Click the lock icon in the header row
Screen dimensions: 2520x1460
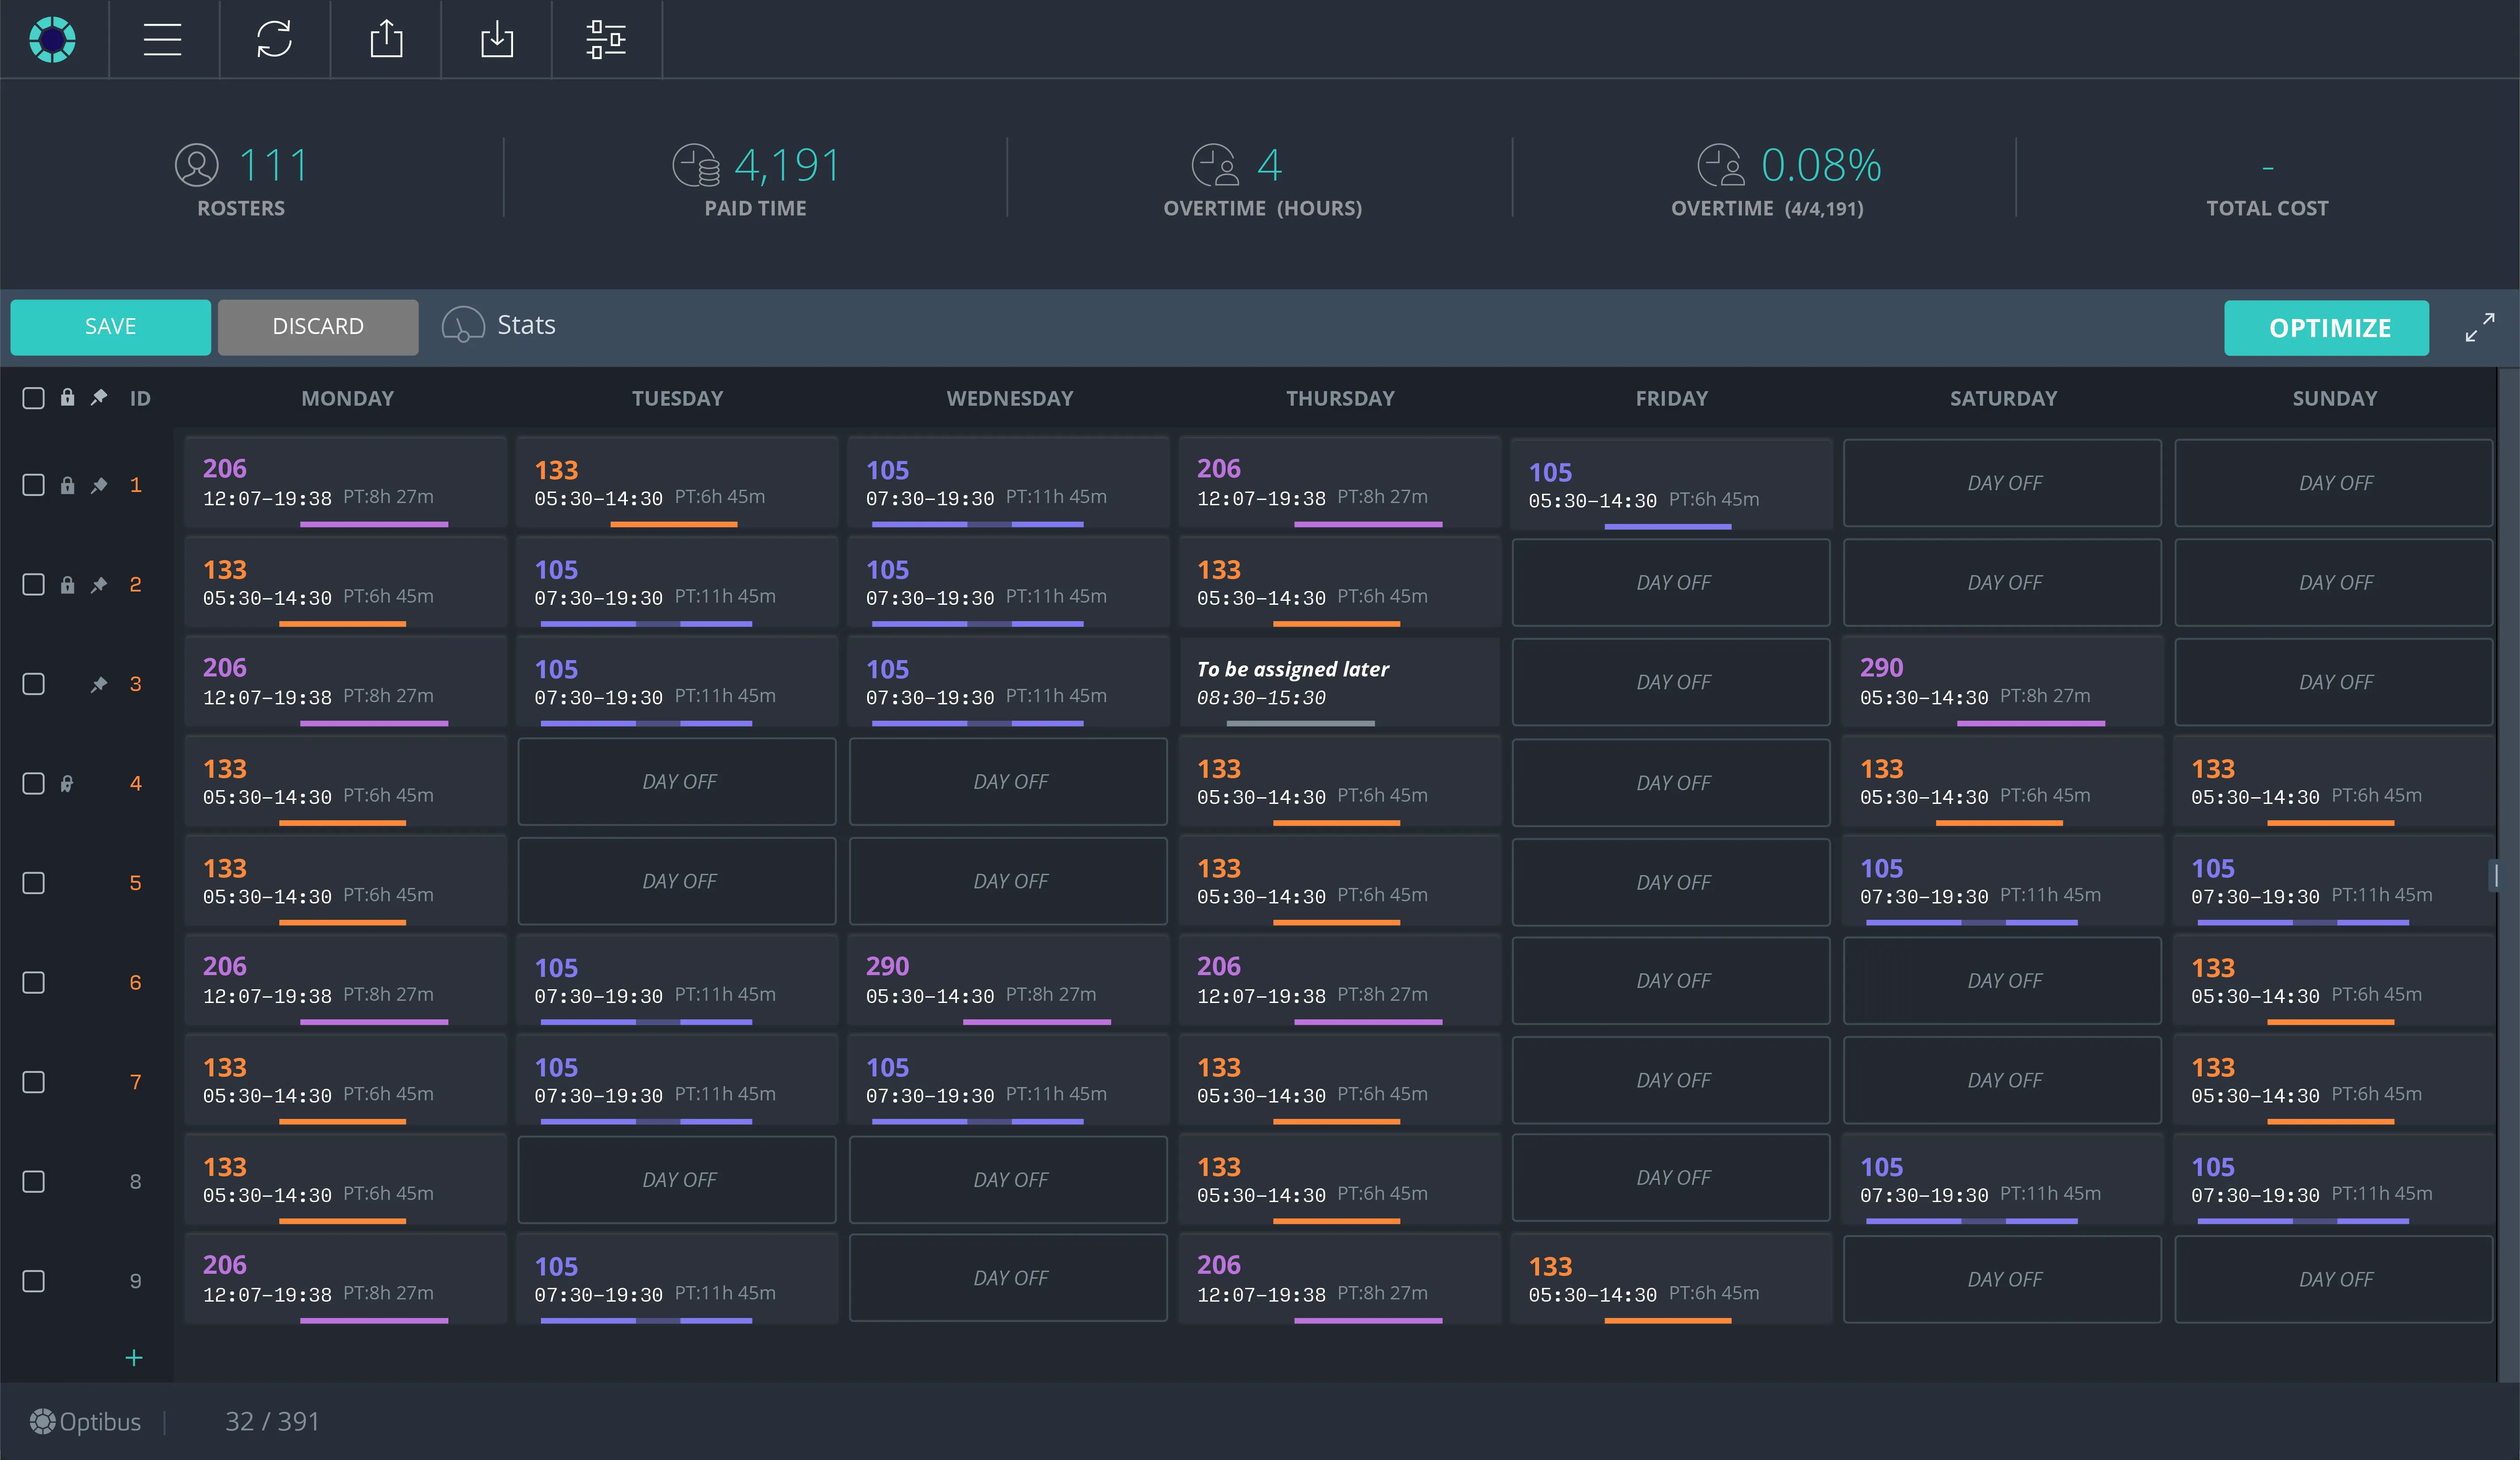(x=67, y=398)
